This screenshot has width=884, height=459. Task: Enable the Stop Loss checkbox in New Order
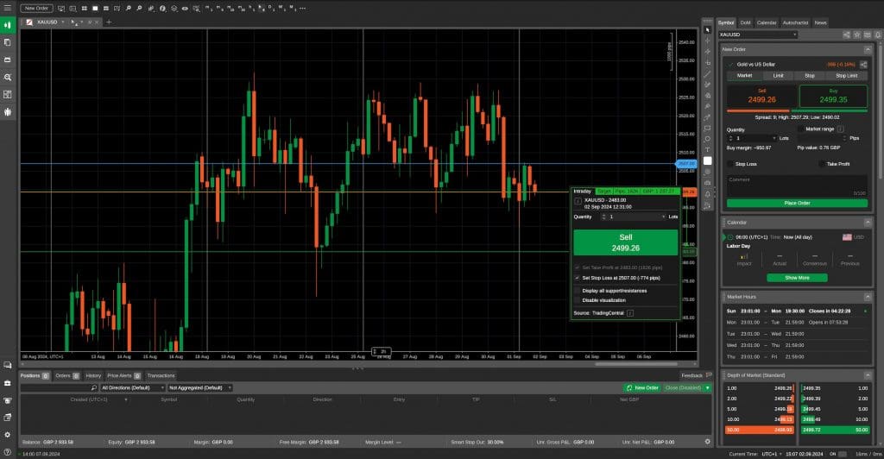tap(730, 164)
